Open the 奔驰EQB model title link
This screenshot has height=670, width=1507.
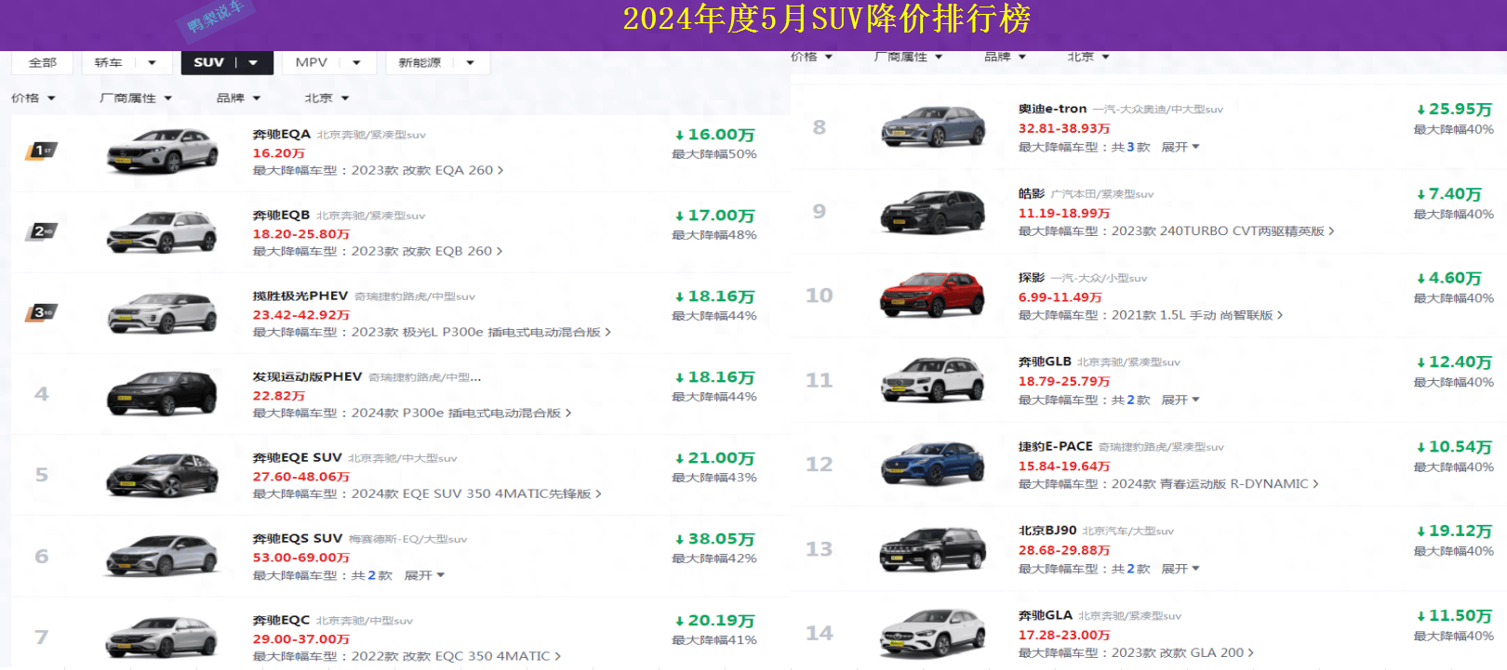click(281, 215)
